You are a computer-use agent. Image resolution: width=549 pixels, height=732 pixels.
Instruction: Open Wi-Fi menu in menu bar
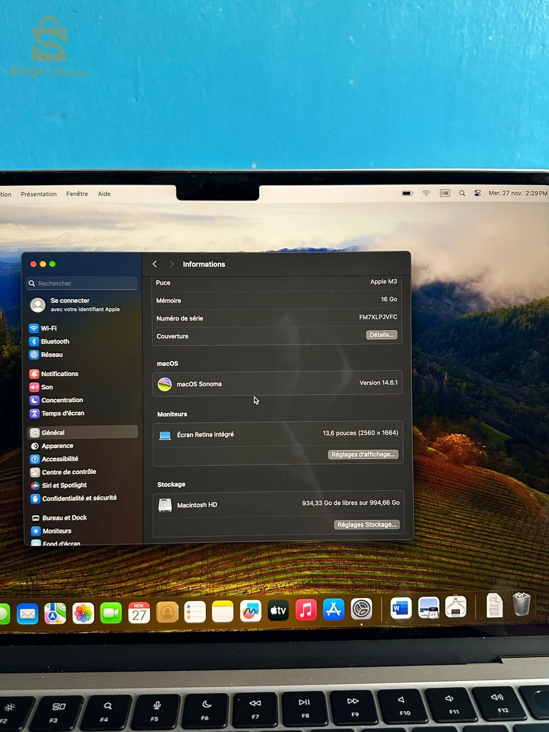click(x=426, y=193)
